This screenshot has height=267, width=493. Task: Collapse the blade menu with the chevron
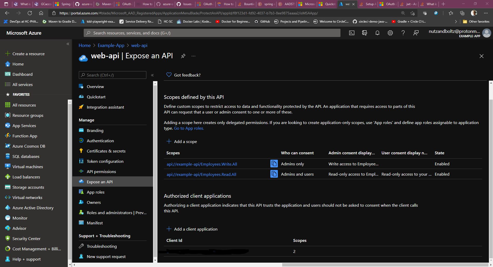153,75
